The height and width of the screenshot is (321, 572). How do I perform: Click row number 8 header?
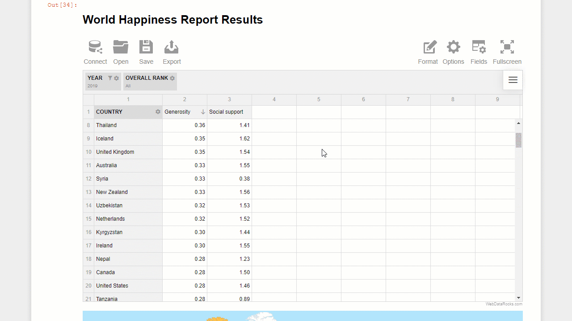click(88, 125)
